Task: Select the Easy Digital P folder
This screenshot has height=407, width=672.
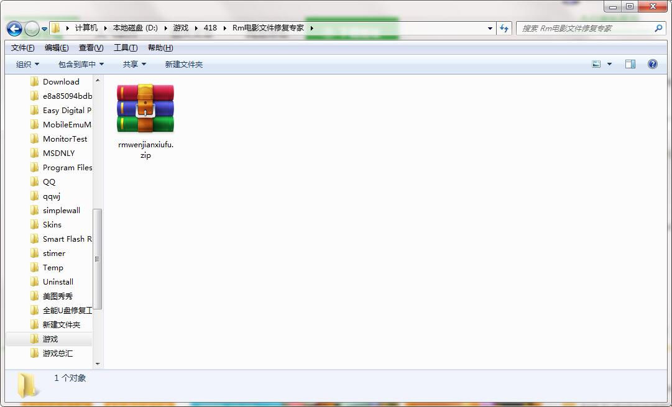Action: 67,111
